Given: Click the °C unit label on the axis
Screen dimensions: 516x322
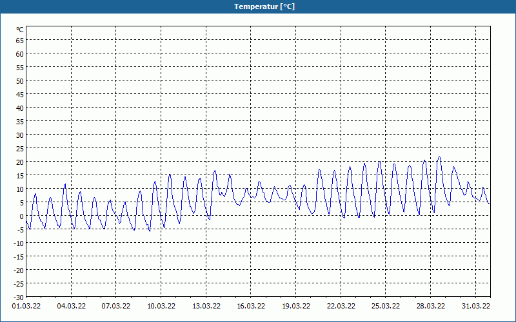Looking at the screenshot, I should tap(20, 30).
